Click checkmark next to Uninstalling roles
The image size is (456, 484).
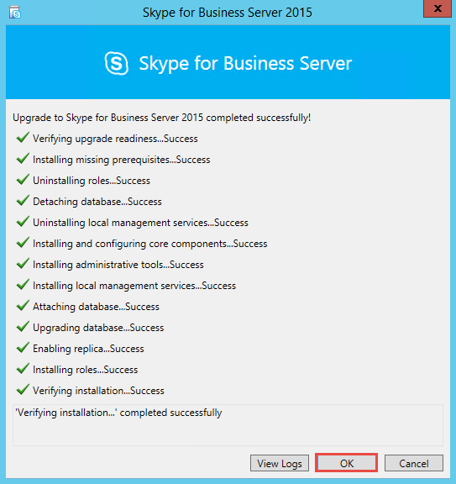pyautogui.click(x=23, y=179)
